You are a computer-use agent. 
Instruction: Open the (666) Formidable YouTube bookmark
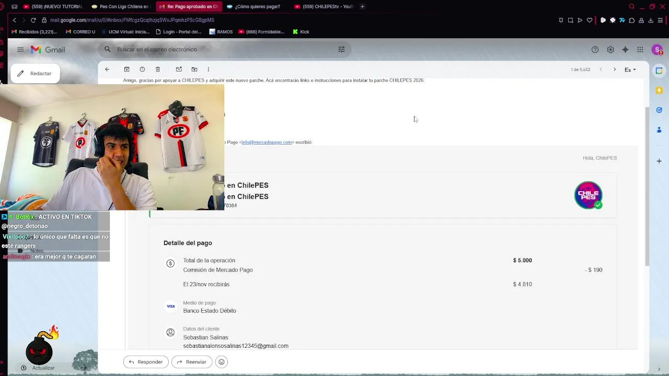tap(261, 32)
